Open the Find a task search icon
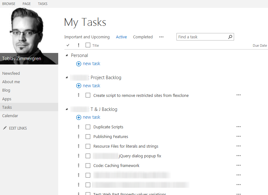 click(230, 36)
